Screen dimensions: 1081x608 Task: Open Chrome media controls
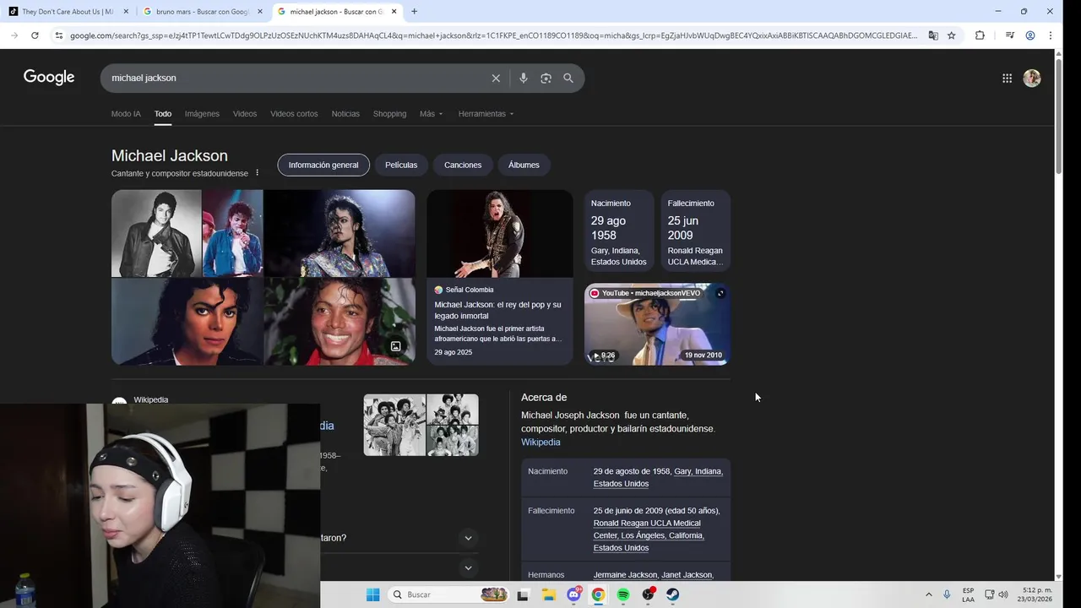pos(1010,35)
